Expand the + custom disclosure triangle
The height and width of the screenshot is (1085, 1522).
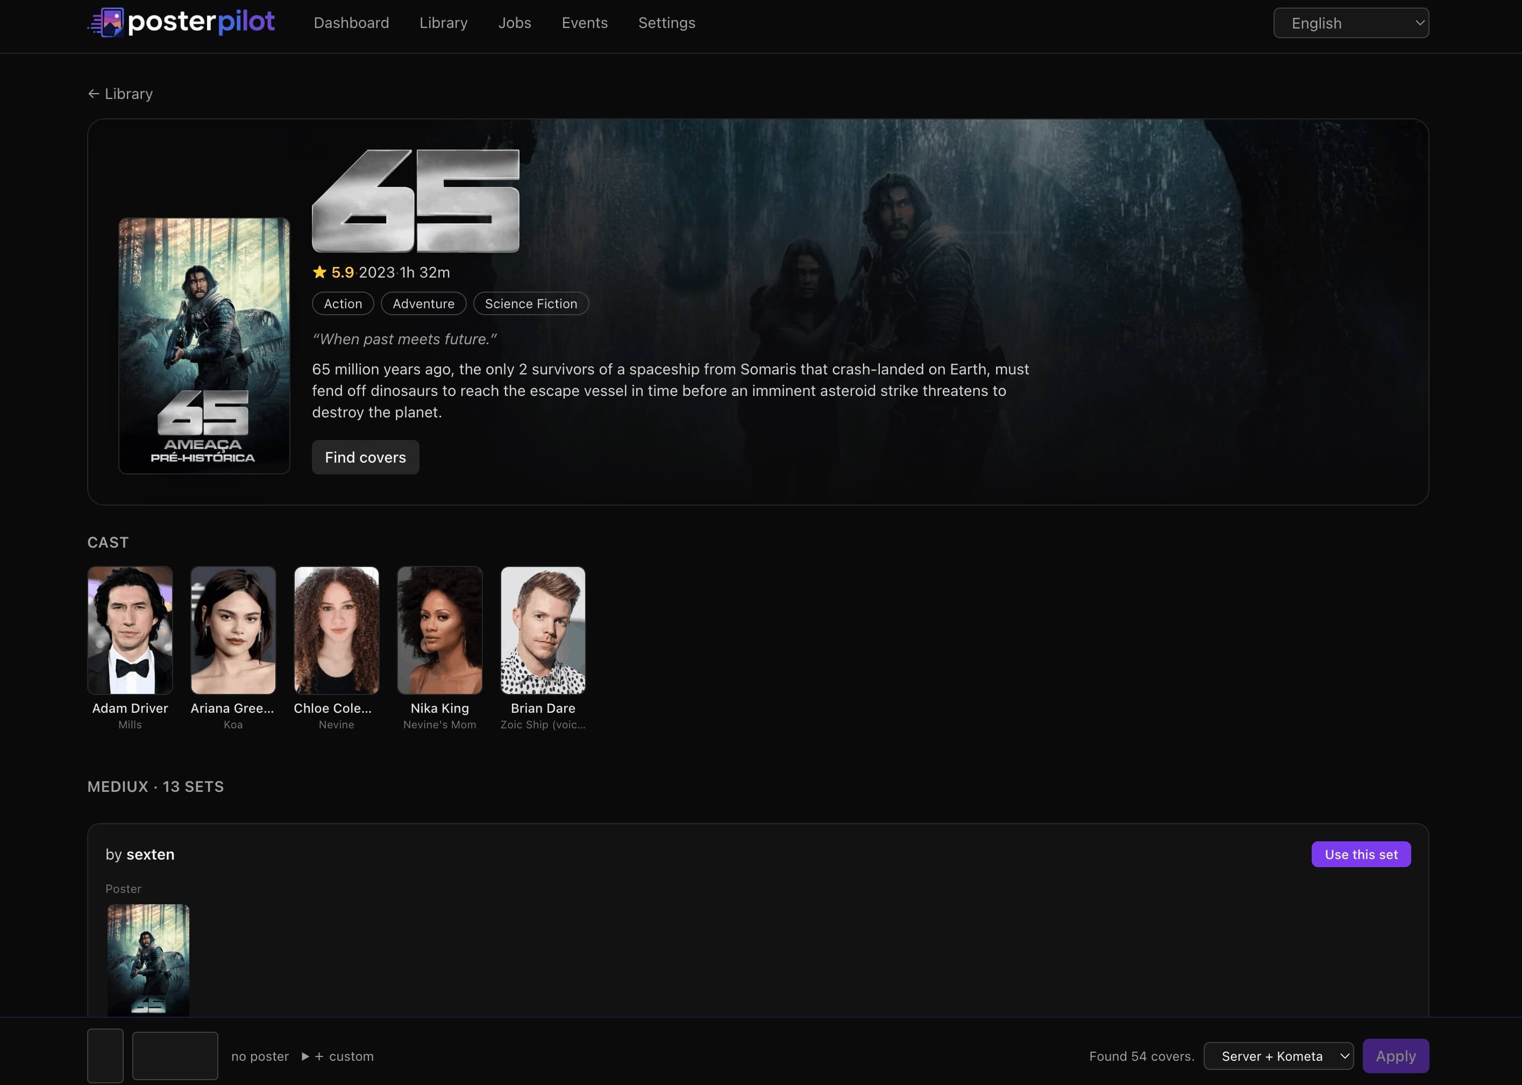[x=305, y=1056]
